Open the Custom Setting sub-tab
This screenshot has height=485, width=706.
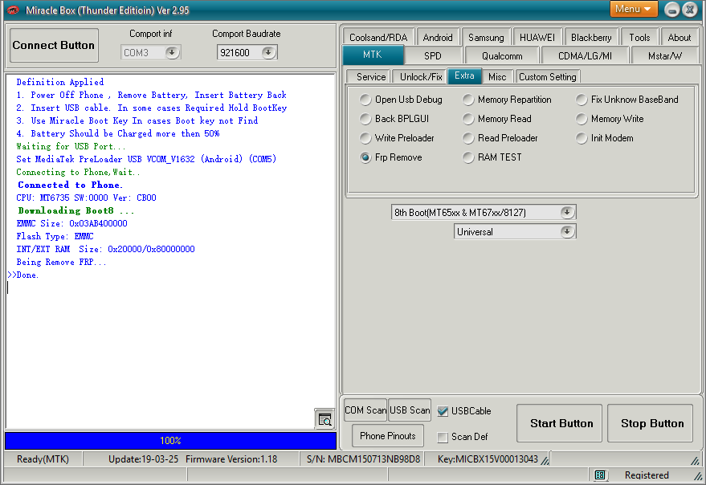pyautogui.click(x=548, y=77)
